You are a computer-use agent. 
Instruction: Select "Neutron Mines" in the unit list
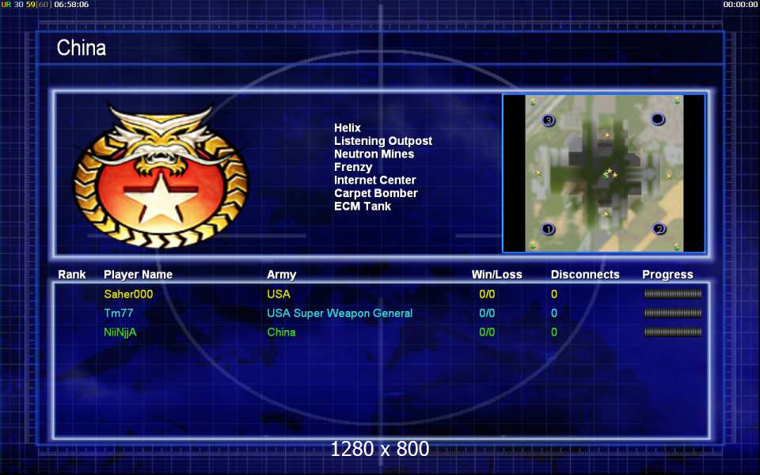point(374,154)
